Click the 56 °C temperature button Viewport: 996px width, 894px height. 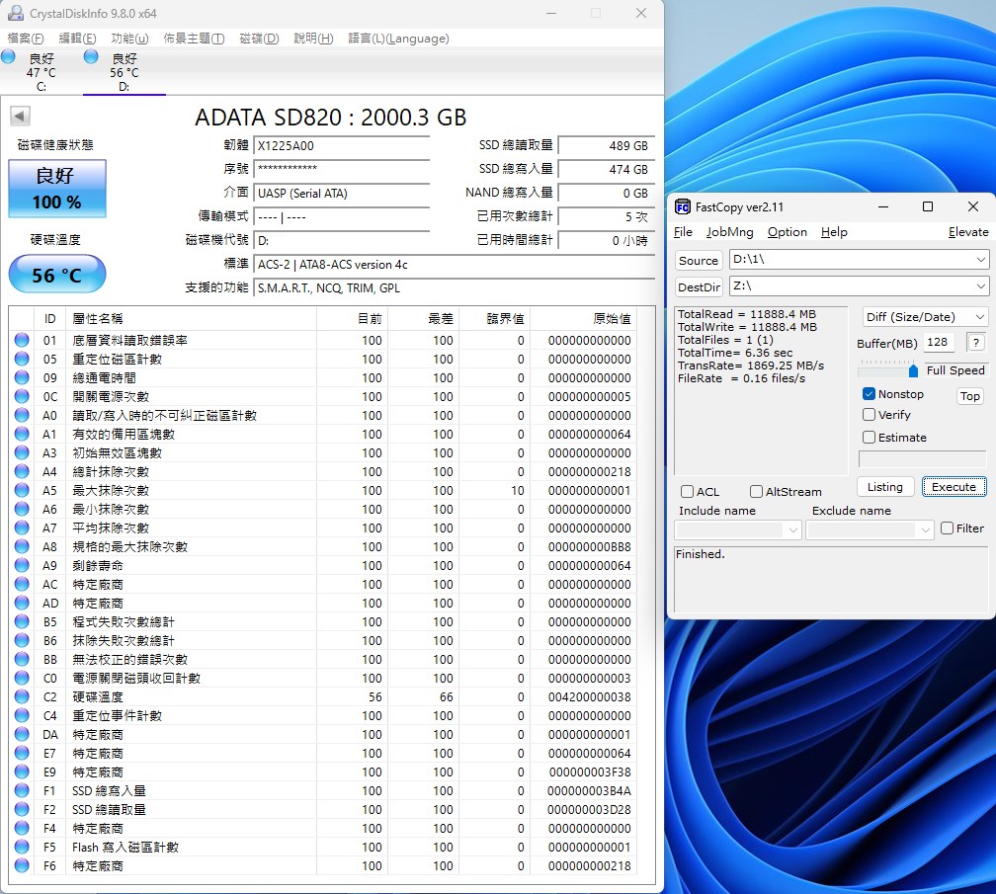click(57, 274)
